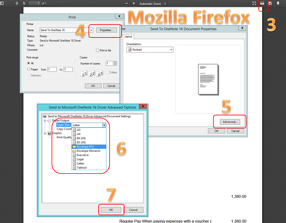Screen dimensions: 286x223
Task: Zoom in with plus button
Action: click(134, 4)
